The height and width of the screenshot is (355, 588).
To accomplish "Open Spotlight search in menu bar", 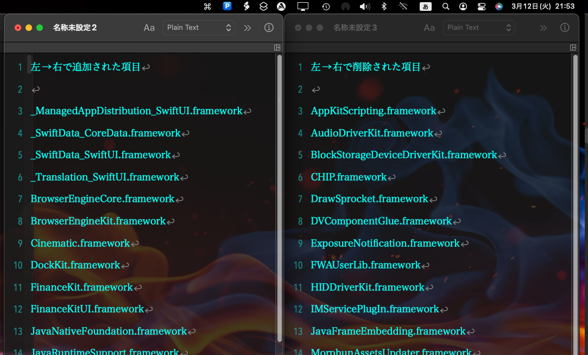I will 446,7.
